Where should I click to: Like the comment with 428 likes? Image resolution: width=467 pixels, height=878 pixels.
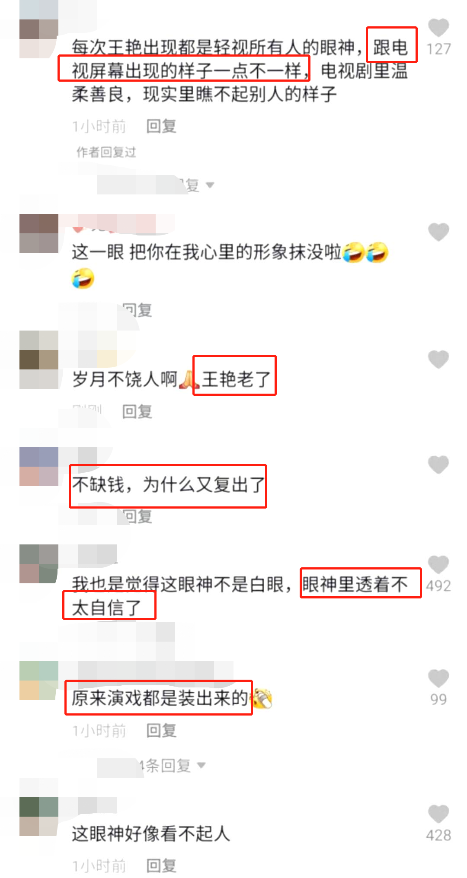click(438, 814)
